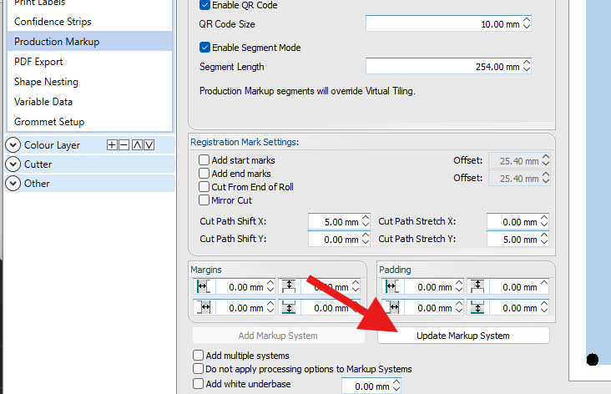Select PDF Export in the sidebar list
611x394 pixels.
tap(38, 62)
